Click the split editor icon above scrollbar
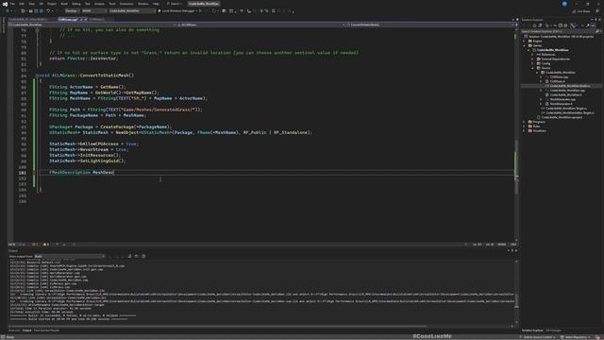 516,25
